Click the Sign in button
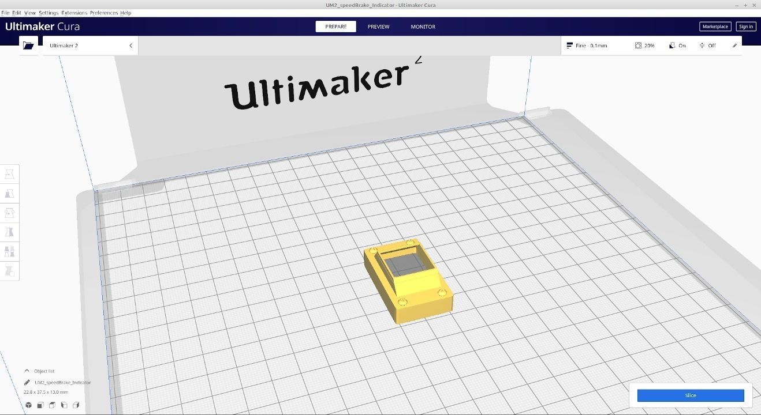The height and width of the screenshot is (415, 761). coord(745,27)
